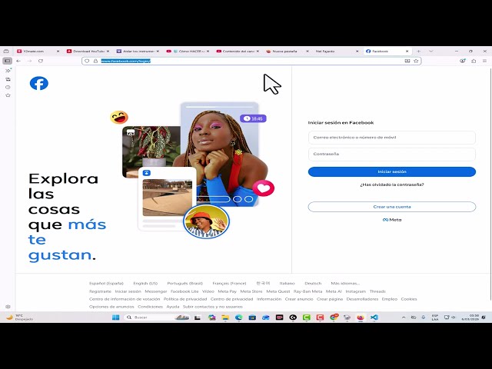Select Deutsch language link
492x369 pixels.
(313, 284)
